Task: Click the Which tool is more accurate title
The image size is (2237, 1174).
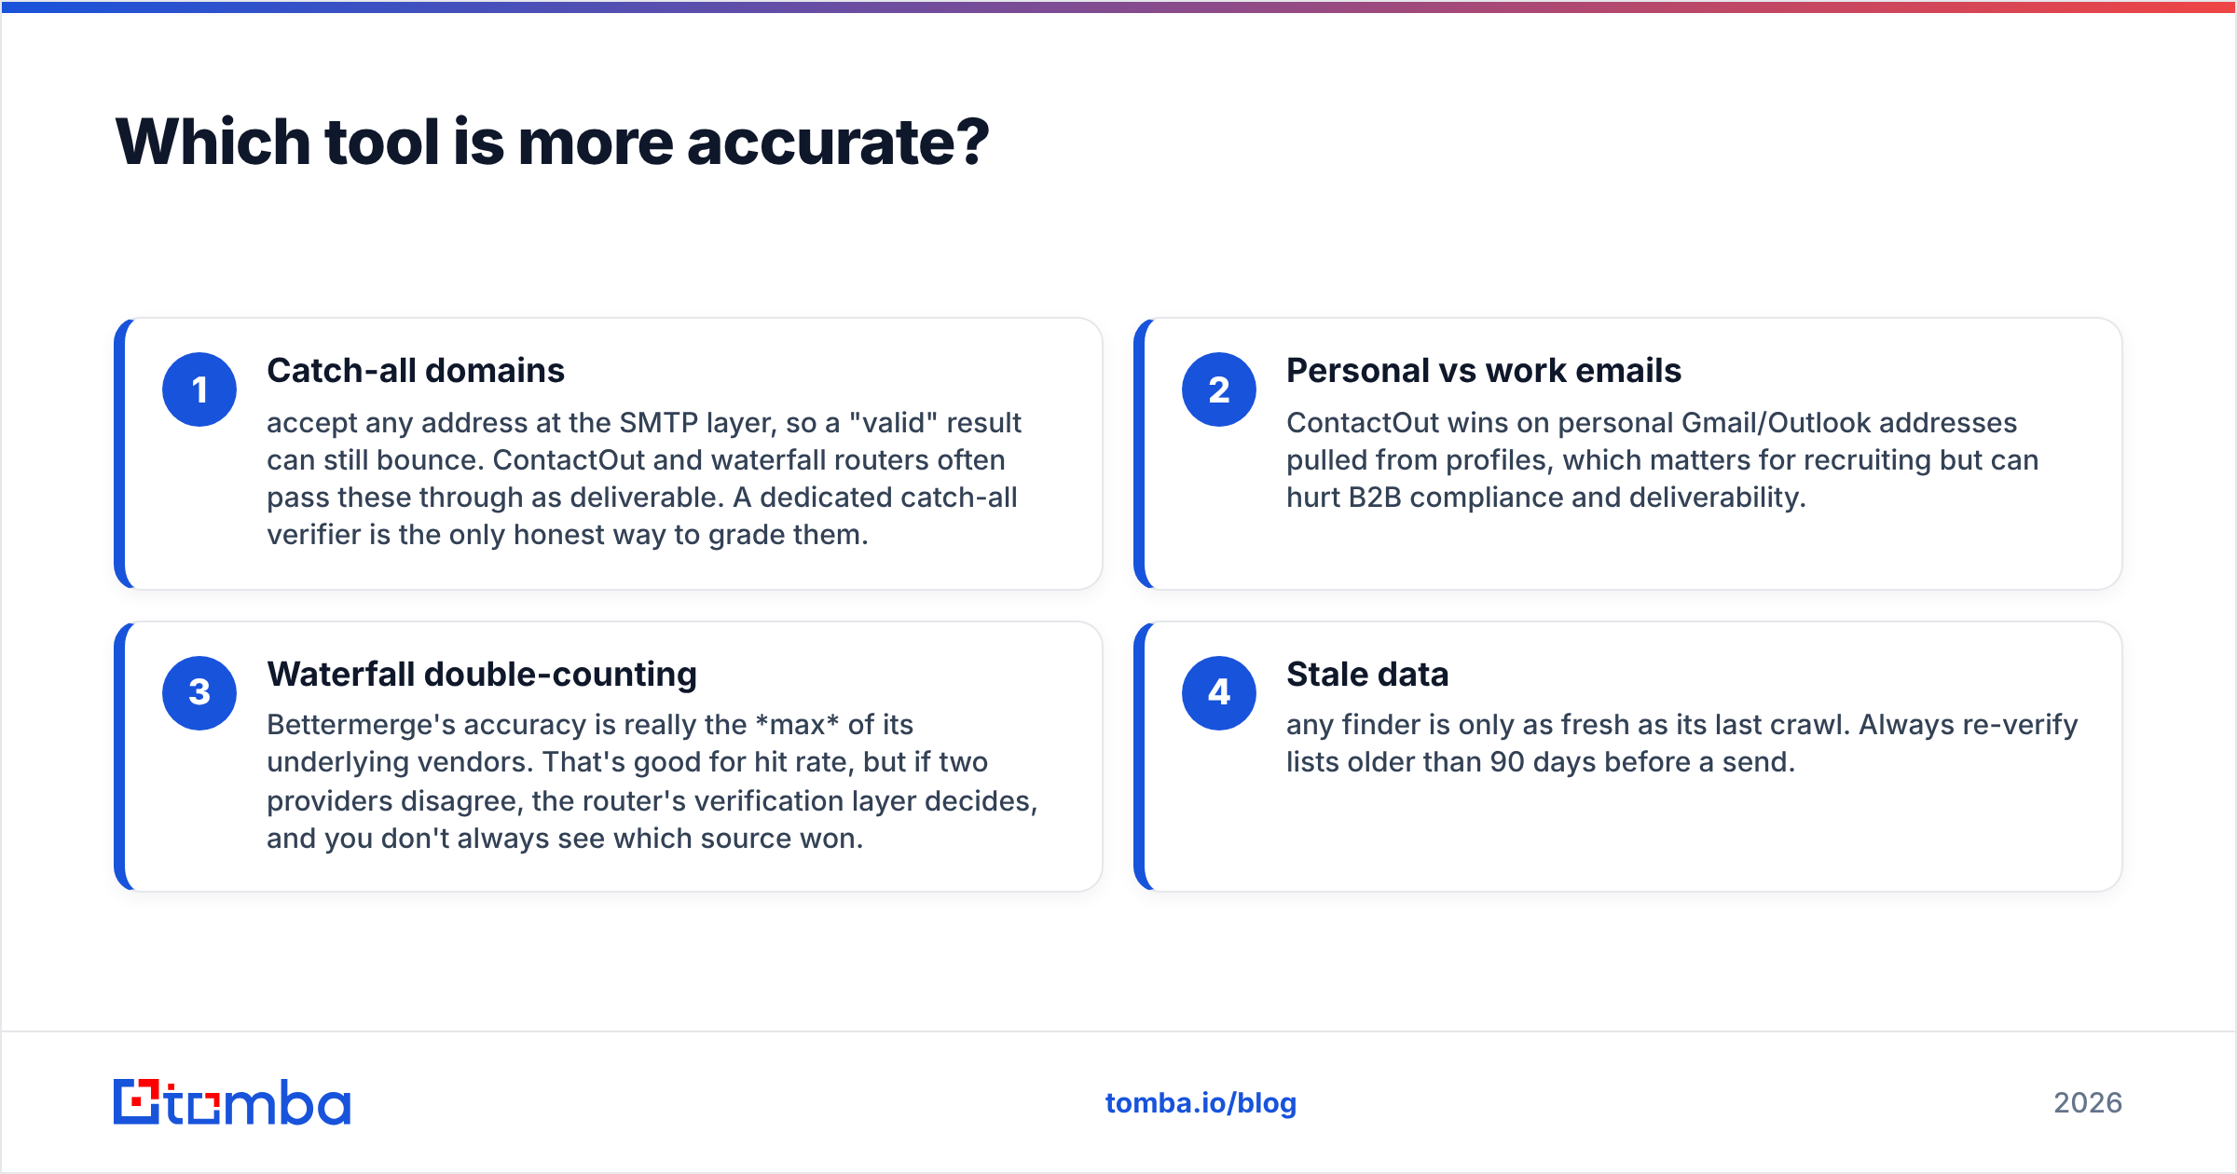Action: point(552,142)
